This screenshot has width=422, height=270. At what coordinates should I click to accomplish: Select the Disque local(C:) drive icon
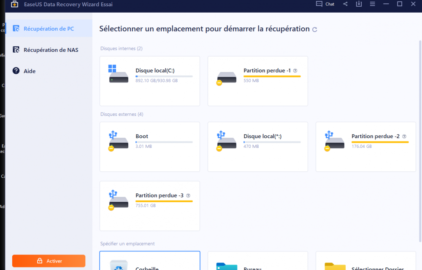tap(118, 75)
